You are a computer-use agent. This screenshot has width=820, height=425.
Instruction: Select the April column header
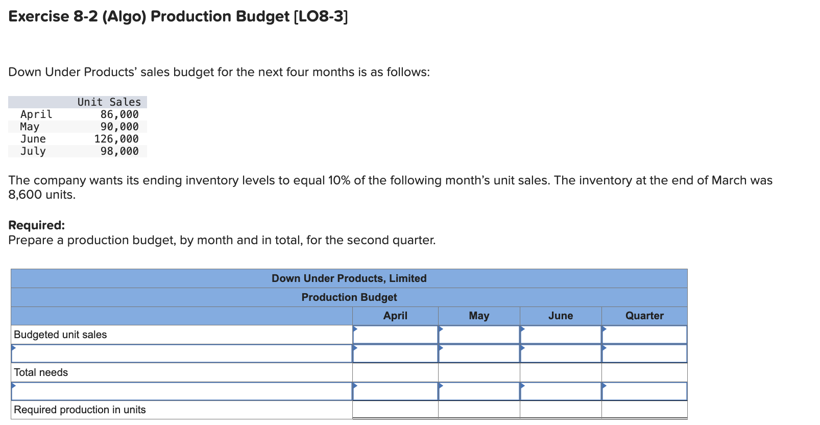pos(395,315)
